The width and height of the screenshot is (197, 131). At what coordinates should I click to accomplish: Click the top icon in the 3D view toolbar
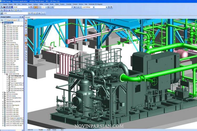[x=26, y=20]
